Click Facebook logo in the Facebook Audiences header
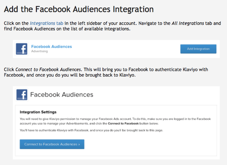This screenshot has height=165, width=227. pos(22,95)
